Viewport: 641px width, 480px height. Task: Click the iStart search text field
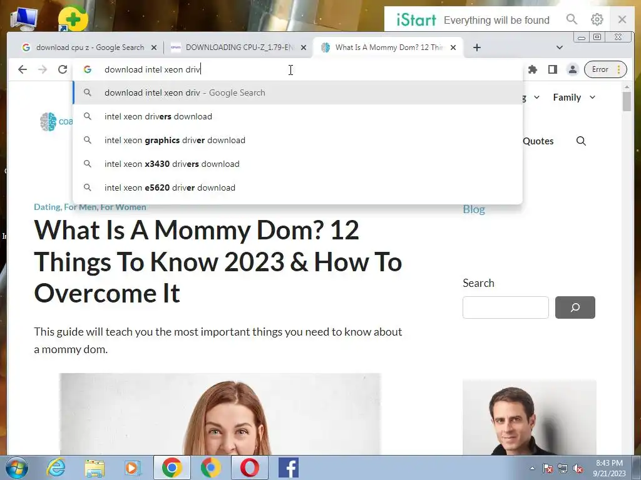496,20
